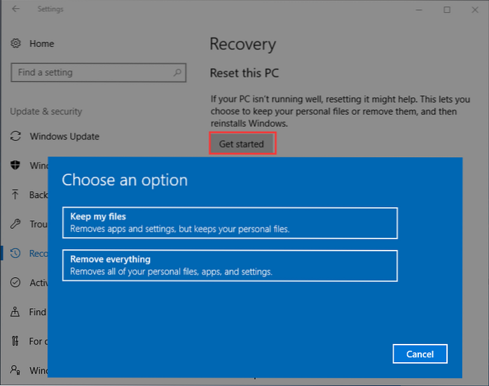489x386 pixels.
Task: Select the Home menu item label
Action: point(42,44)
